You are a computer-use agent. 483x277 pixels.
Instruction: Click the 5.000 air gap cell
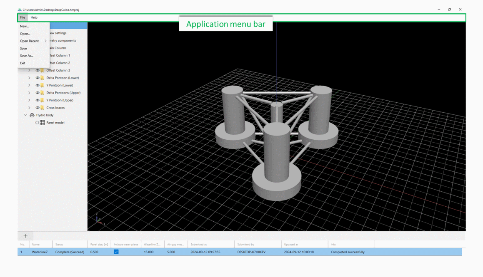(x=171, y=252)
